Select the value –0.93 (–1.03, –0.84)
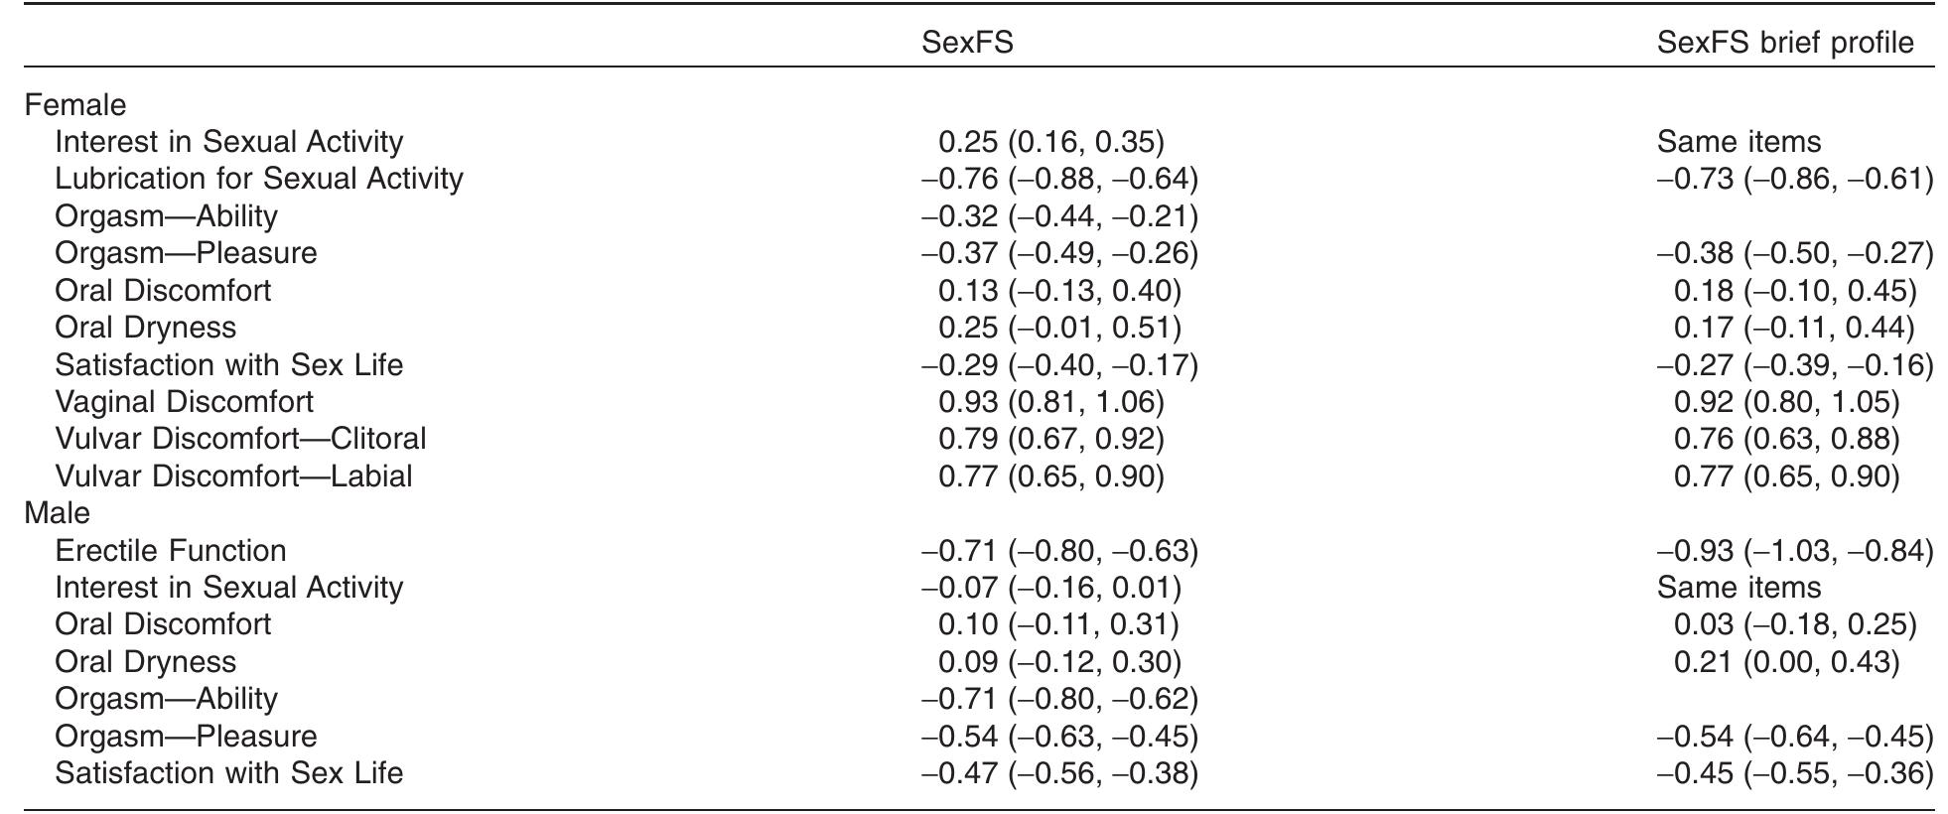 click(x=1795, y=551)
